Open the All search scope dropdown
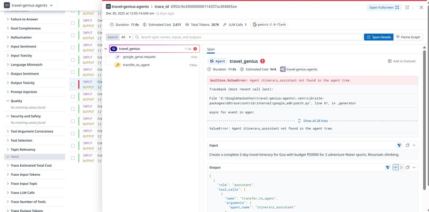The width and height of the screenshot is (429, 212). [x=126, y=37]
